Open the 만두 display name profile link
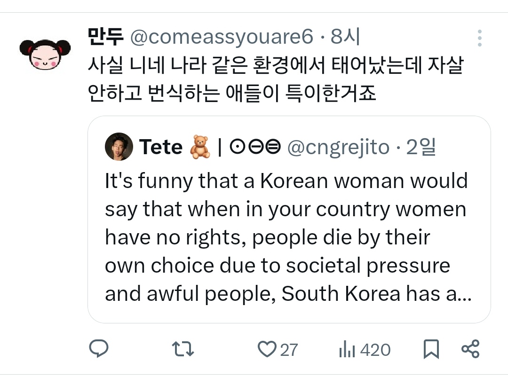The width and height of the screenshot is (508, 385). pyautogui.click(x=105, y=37)
